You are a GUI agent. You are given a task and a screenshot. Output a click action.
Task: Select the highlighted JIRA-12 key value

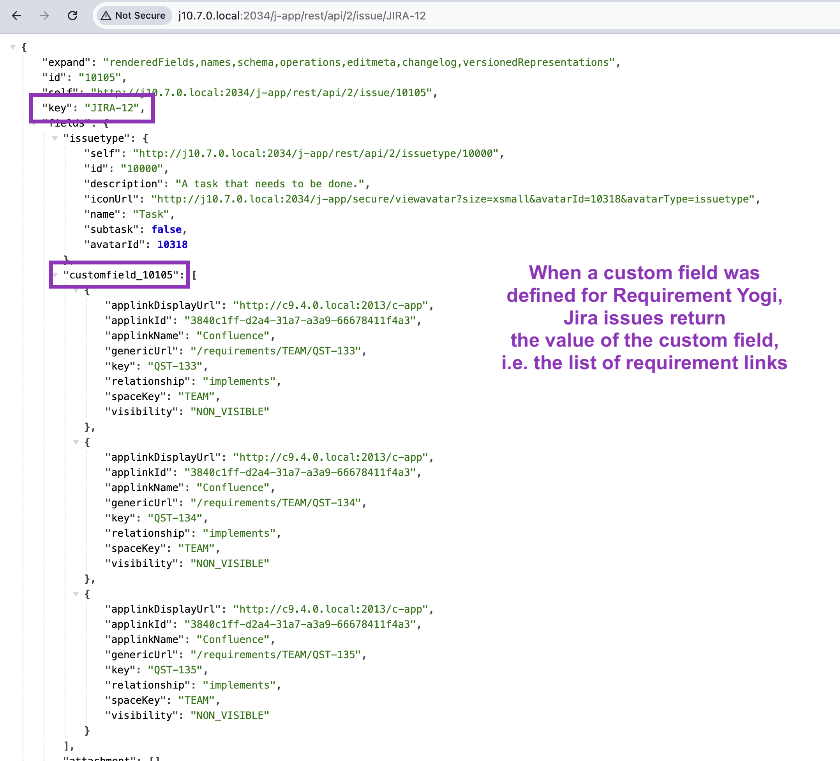pyautogui.click(x=112, y=109)
